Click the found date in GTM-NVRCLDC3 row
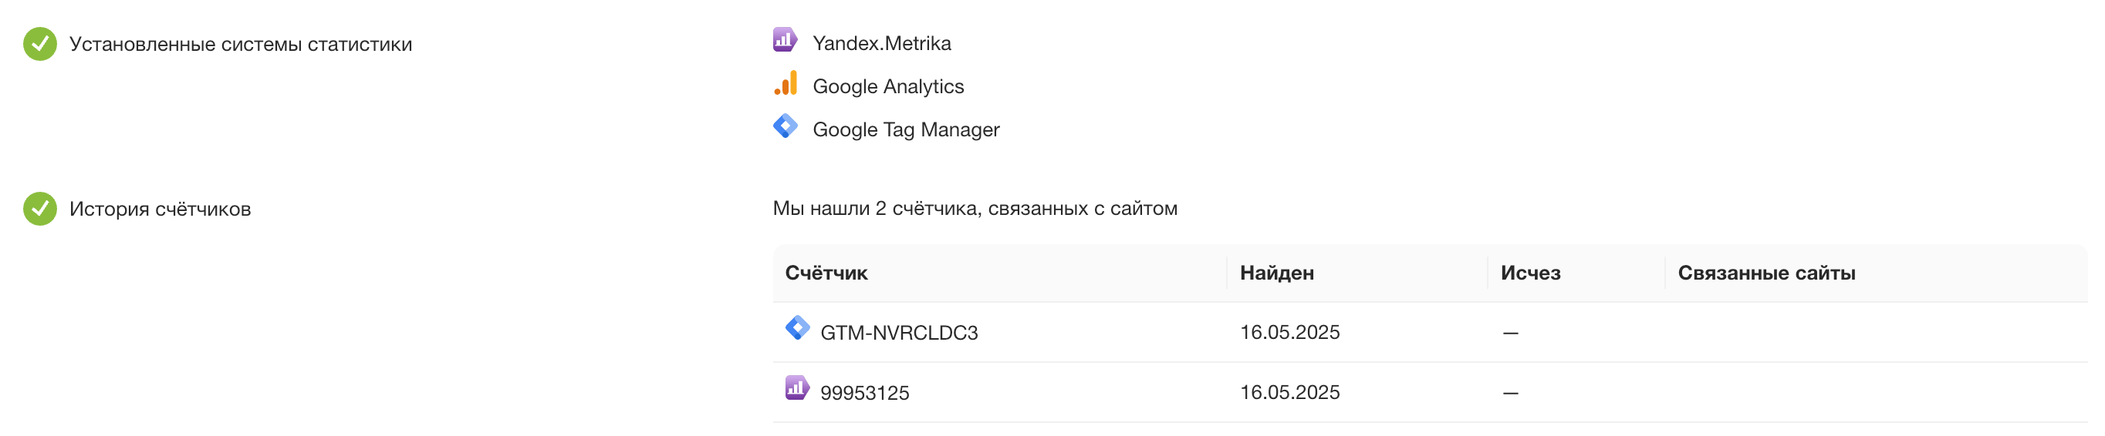The height and width of the screenshot is (436, 2105). coord(1289,333)
